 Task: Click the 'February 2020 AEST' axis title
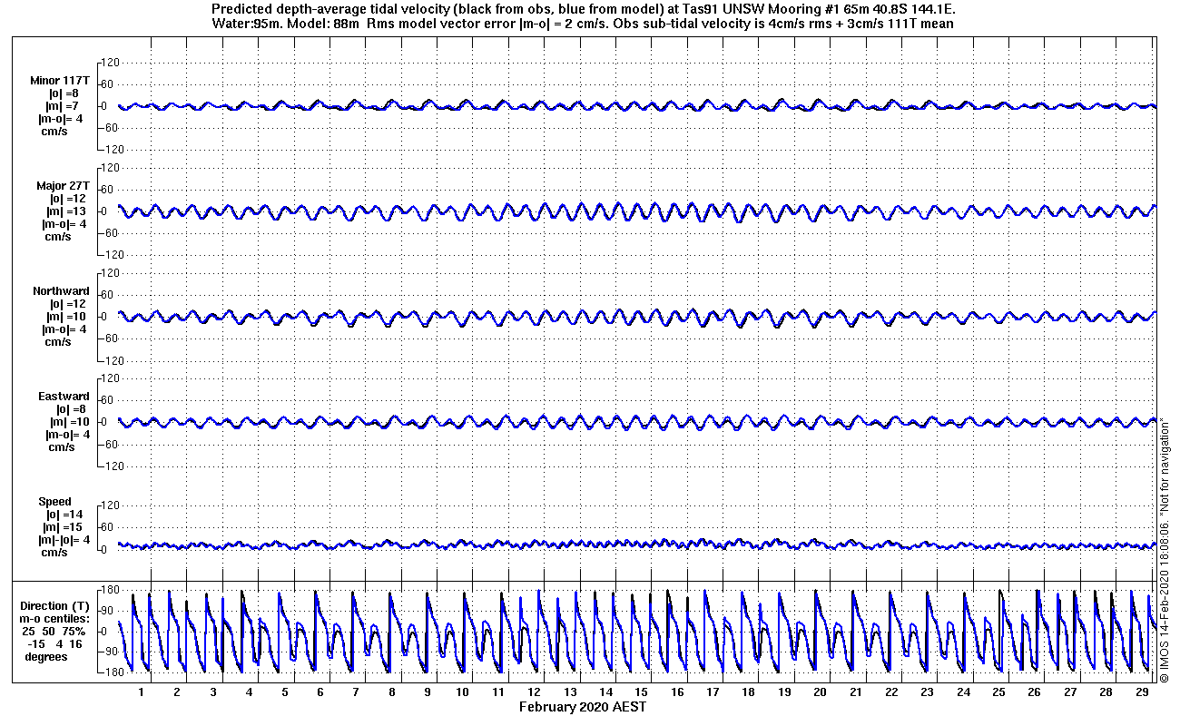click(x=583, y=707)
